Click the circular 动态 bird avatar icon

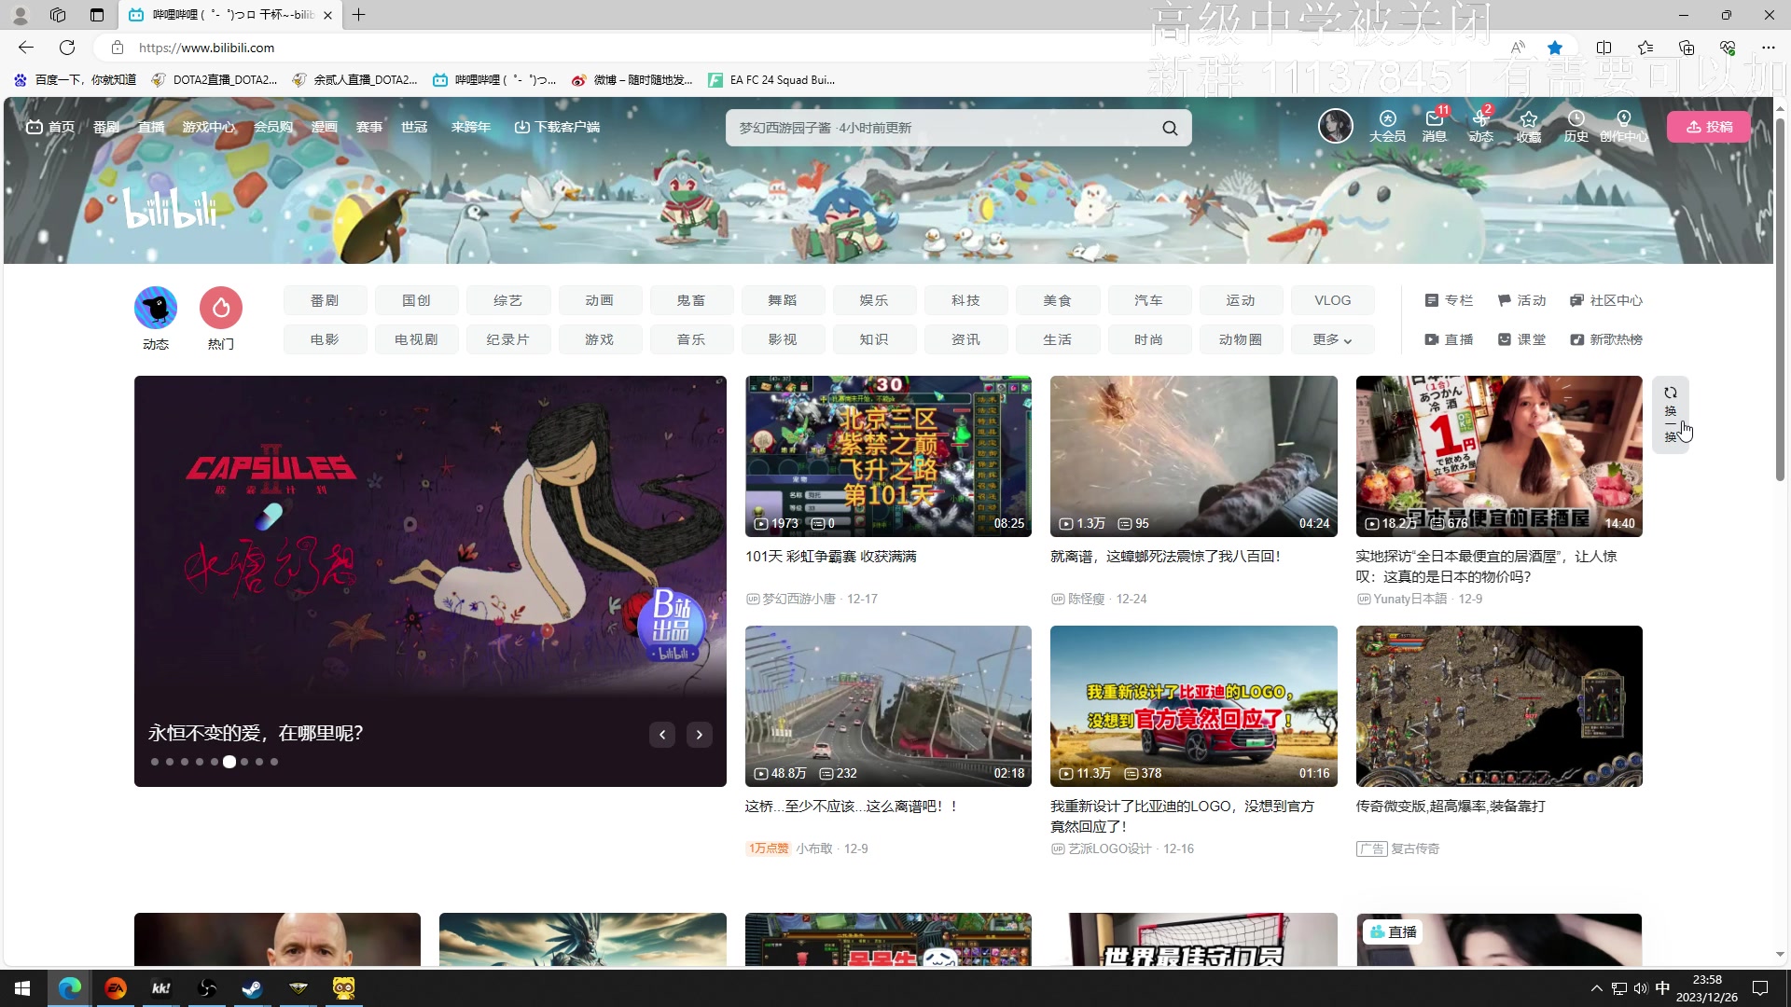point(156,308)
